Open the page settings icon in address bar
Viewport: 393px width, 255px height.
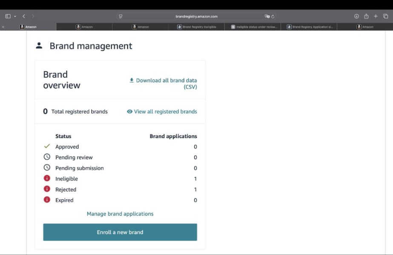click(x=120, y=17)
